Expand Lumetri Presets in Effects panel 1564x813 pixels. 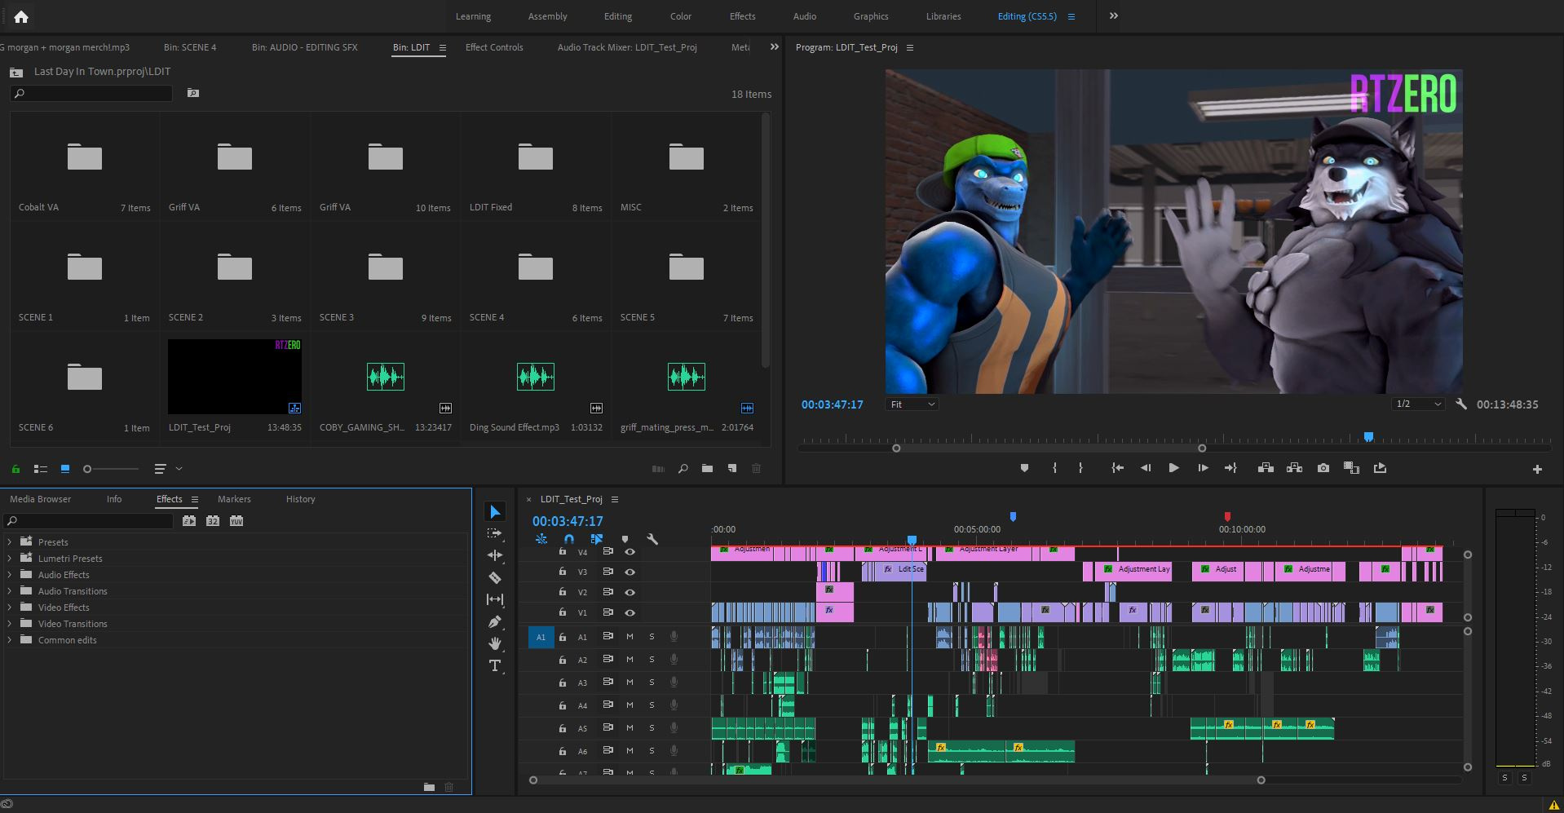coord(9,558)
